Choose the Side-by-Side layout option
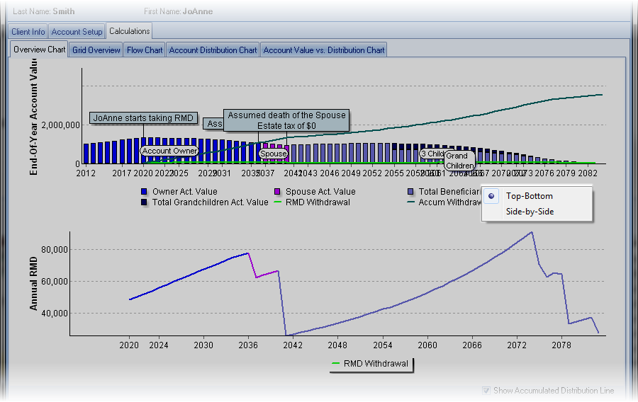638x402 pixels. [529, 211]
